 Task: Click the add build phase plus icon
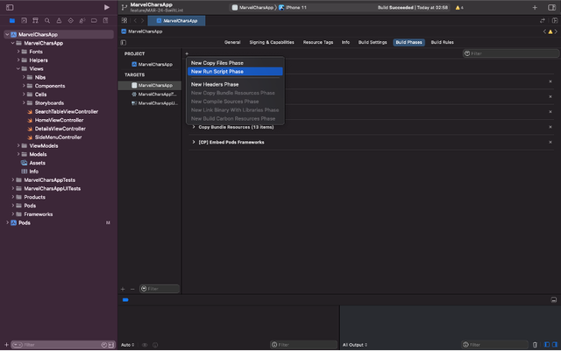pos(187,53)
